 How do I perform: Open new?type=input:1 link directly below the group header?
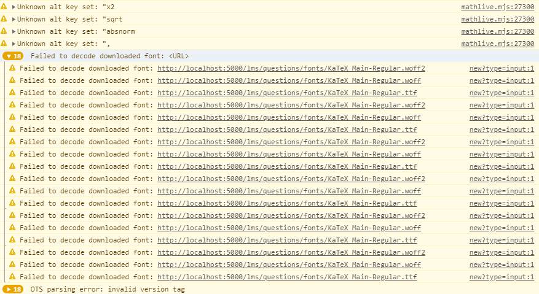[502, 68]
